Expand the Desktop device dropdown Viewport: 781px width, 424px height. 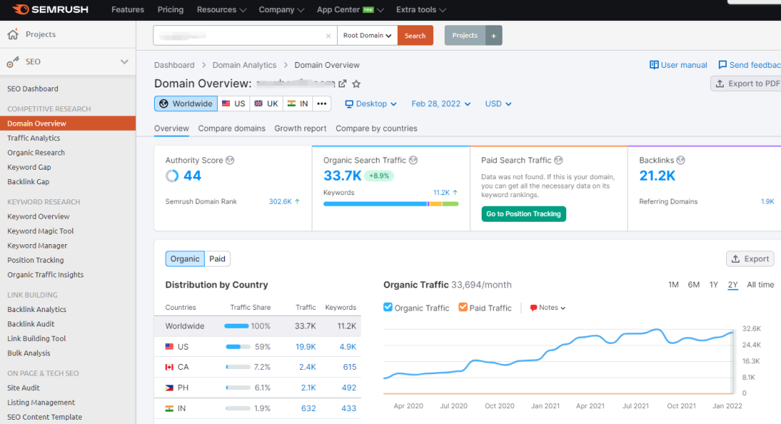coord(371,104)
